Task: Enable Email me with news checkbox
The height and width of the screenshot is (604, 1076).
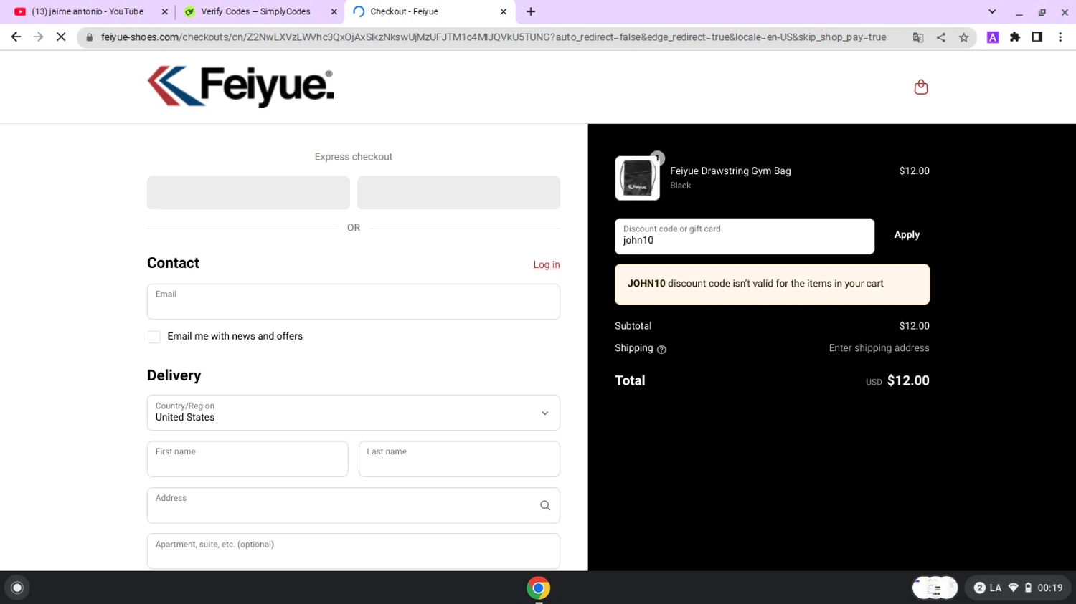Action: pyautogui.click(x=154, y=337)
